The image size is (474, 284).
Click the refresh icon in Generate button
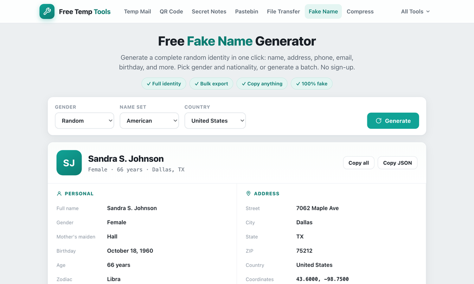tap(378, 121)
